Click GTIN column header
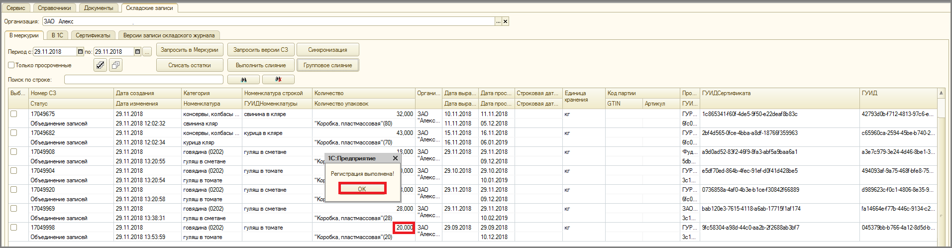The image size is (952, 248). pos(624,104)
